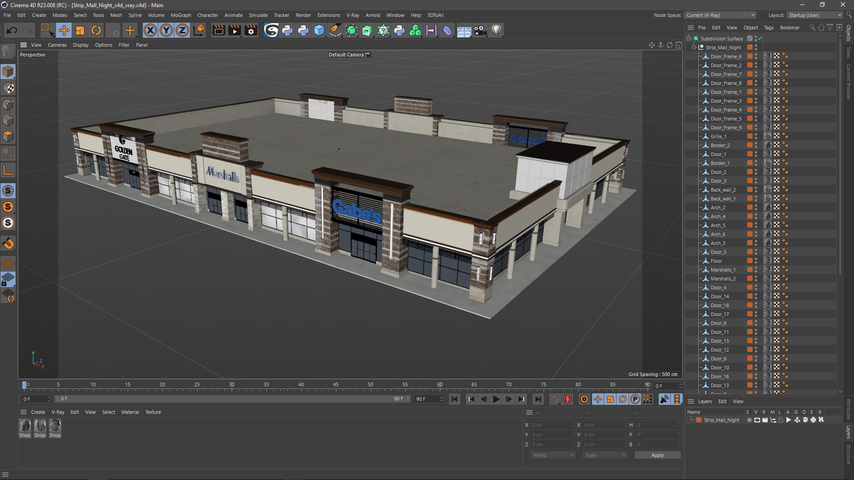The image size is (854, 480).
Task: Toggle Strip_Mall_Night layer lock
Action: [x=781, y=420]
